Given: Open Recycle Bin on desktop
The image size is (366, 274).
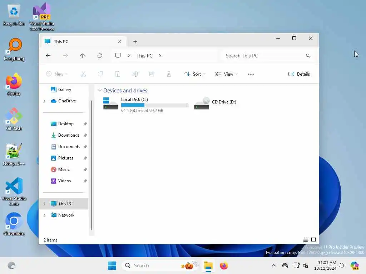Looking at the screenshot, I should click(14, 14).
